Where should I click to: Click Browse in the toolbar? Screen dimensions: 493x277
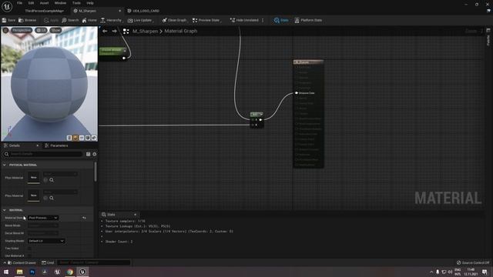coord(28,20)
